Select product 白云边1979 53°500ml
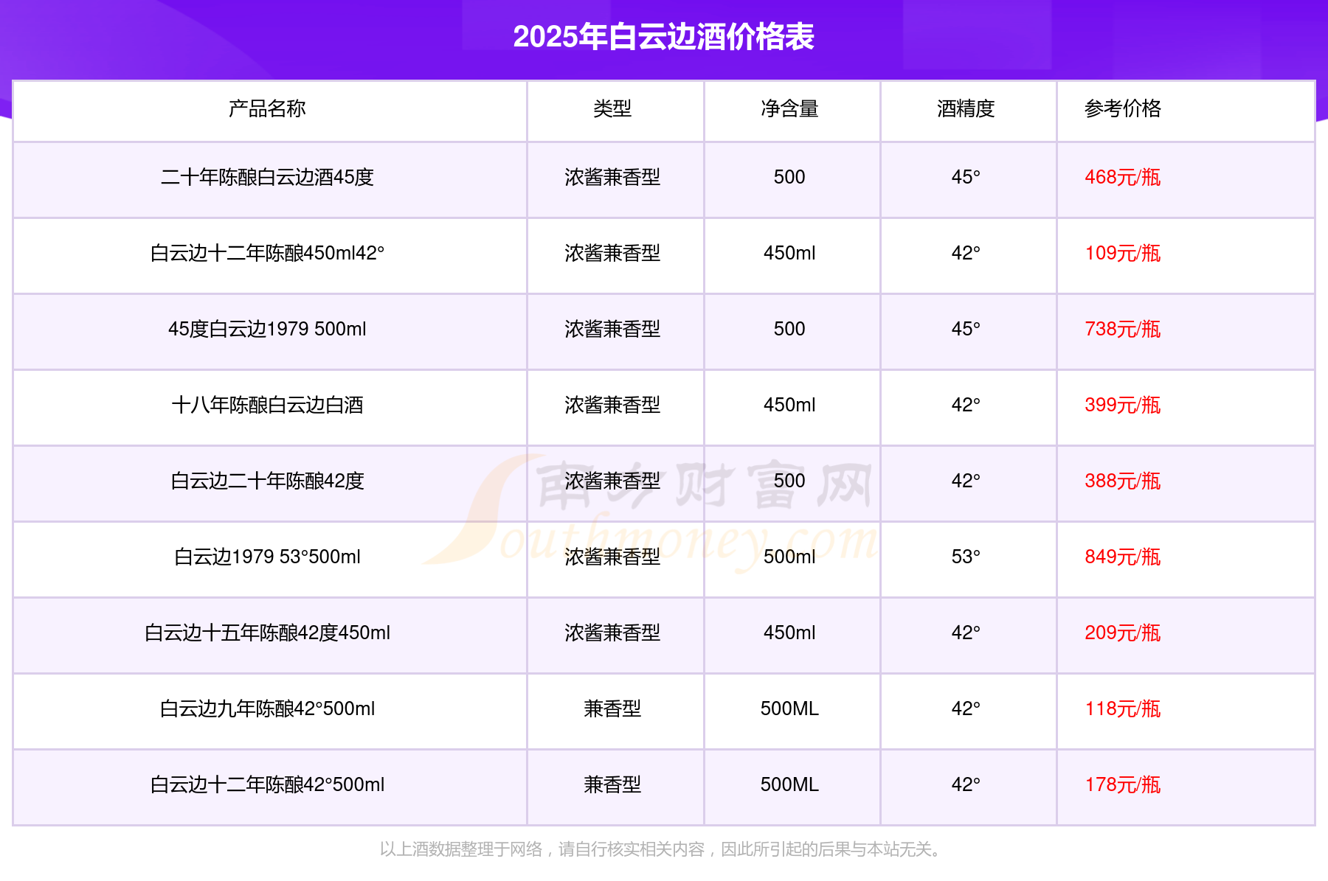Screen dimensions: 1328x881 pos(267,557)
